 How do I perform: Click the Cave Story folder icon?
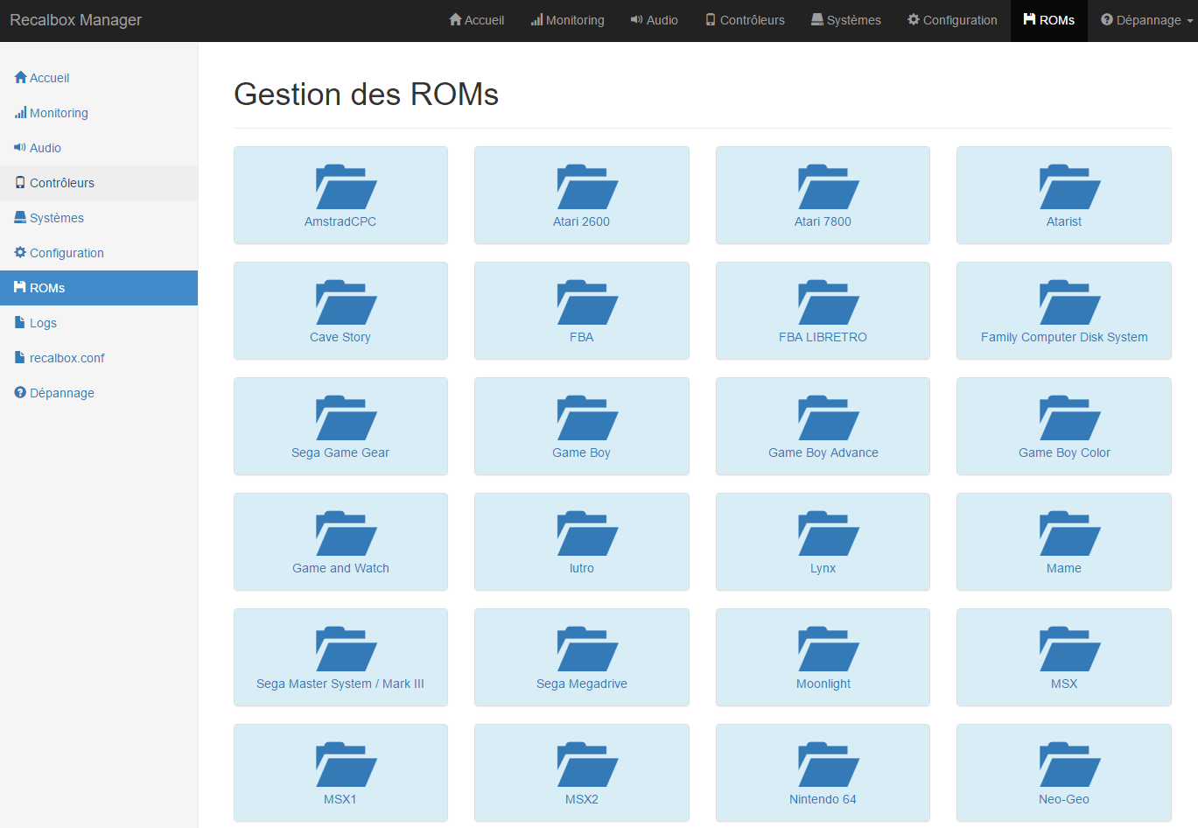(346, 302)
